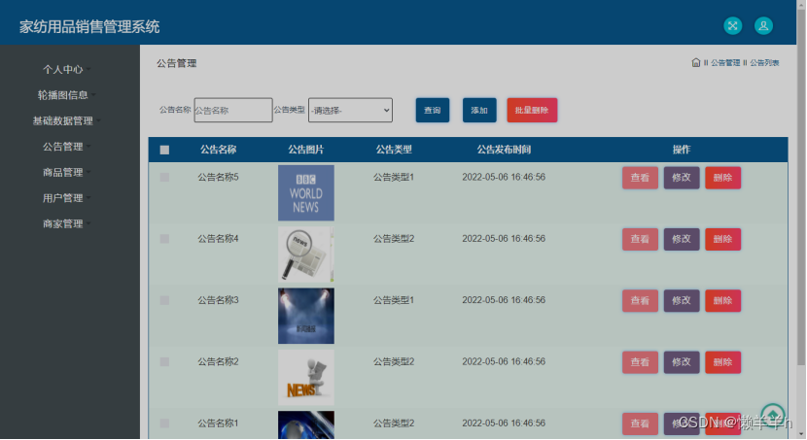Click the BBC World News thumbnail image
Viewport: 807px width, 440px height.
[x=305, y=192]
